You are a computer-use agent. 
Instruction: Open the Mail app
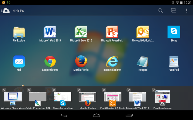tap(19, 61)
